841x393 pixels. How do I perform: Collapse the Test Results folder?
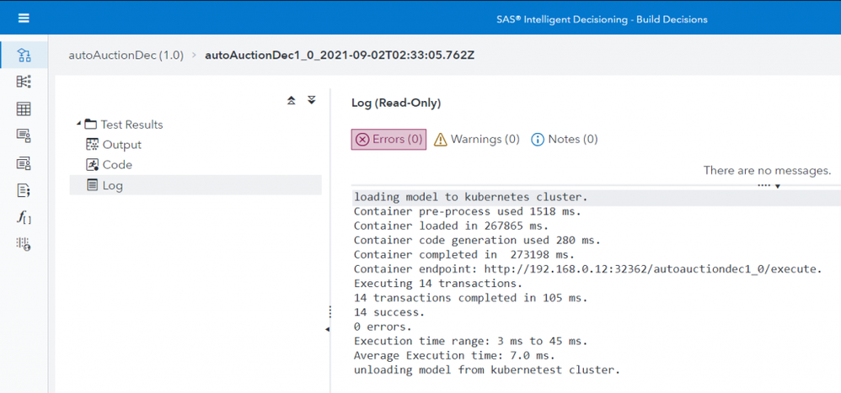pos(79,125)
